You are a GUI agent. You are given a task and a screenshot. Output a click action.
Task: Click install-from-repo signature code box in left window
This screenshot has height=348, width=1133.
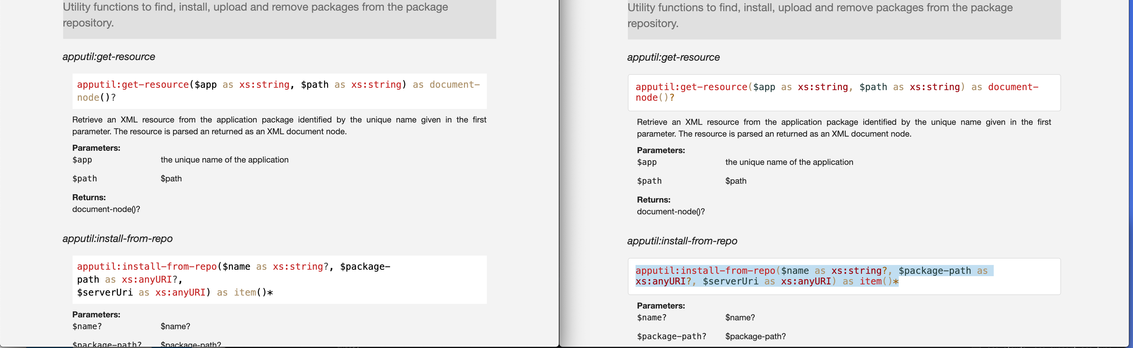(x=279, y=279)
